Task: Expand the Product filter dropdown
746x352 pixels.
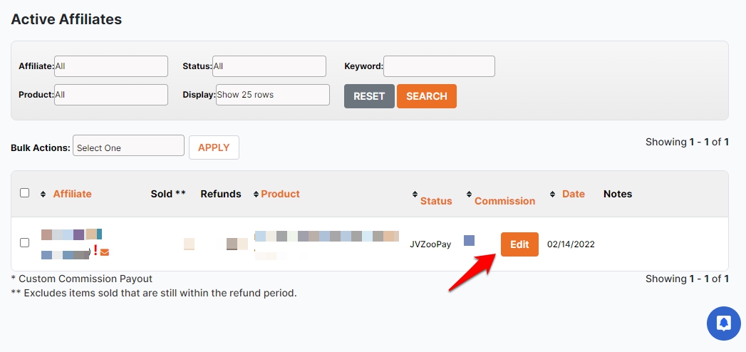Action: click(x=111, y=95)
